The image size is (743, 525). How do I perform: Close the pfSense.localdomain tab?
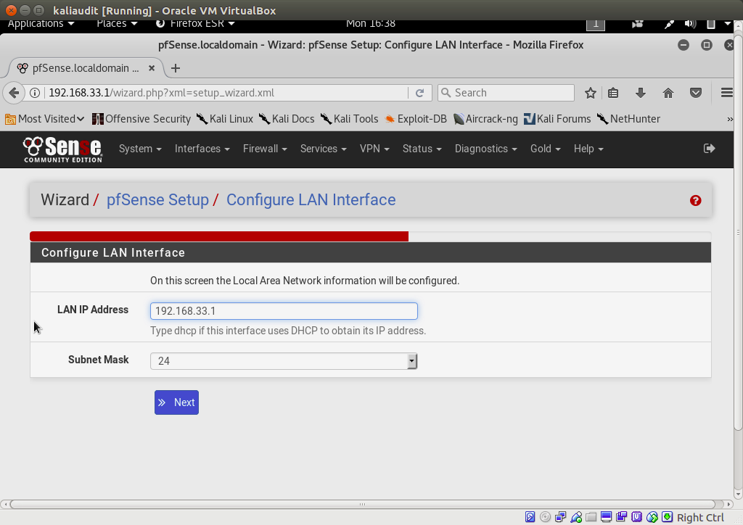tap(152, 68)
